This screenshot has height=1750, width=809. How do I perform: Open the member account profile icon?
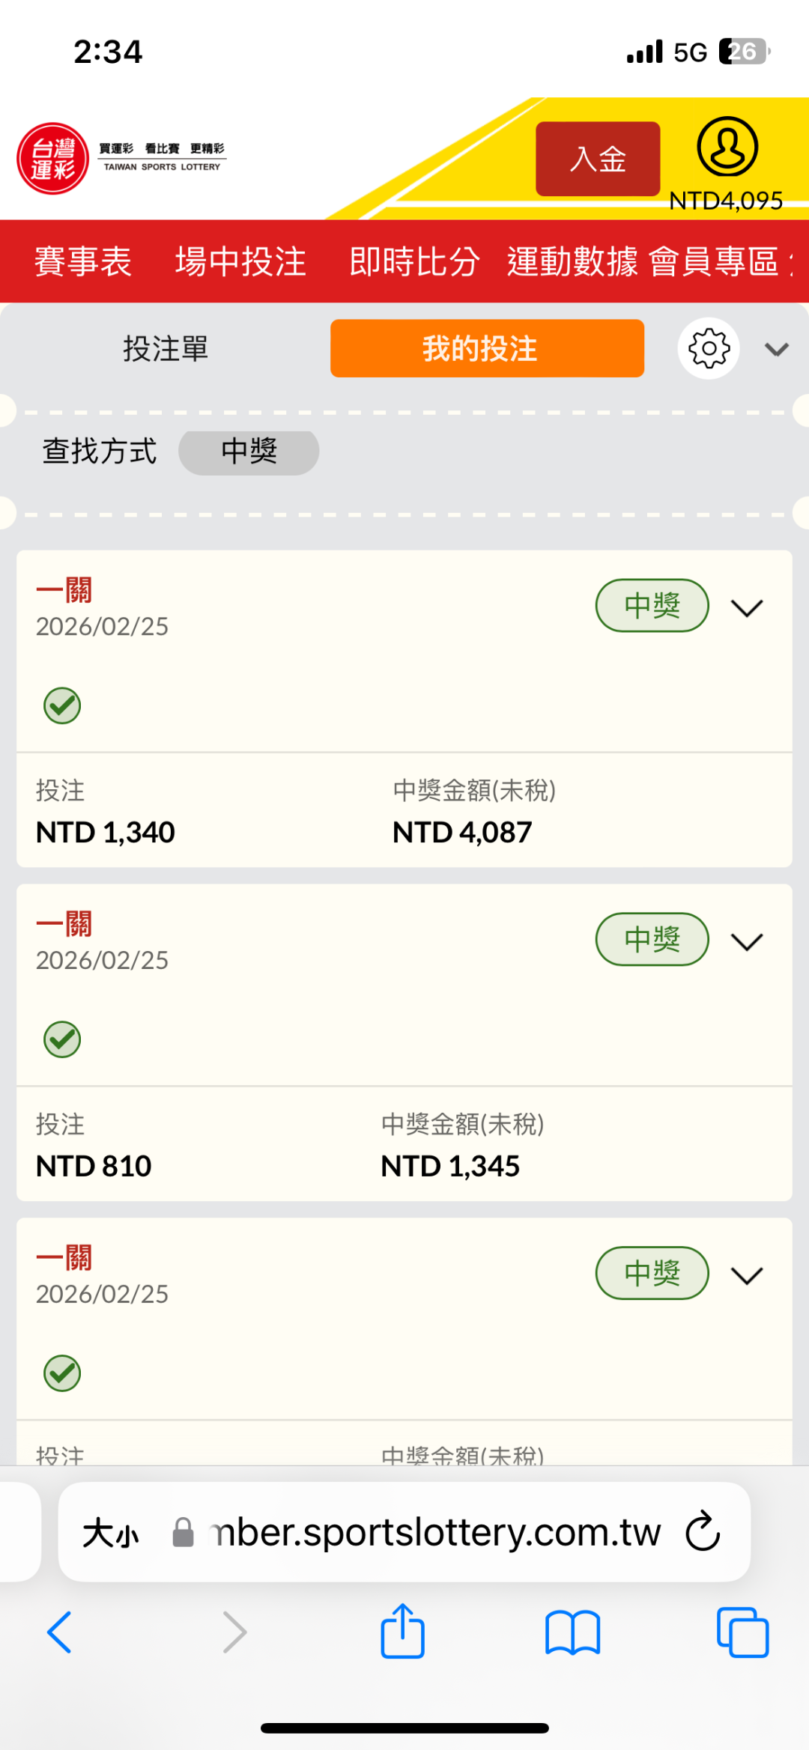[727, 147]
